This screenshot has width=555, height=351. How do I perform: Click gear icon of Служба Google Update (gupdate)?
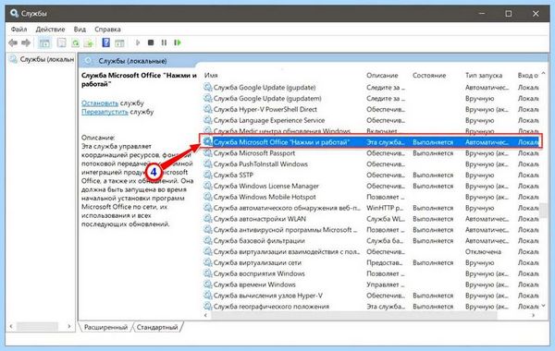208,87
